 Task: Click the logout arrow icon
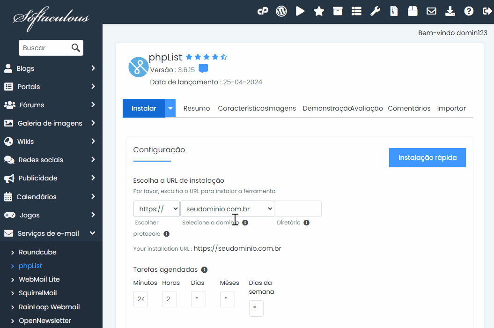pos(487,11)
